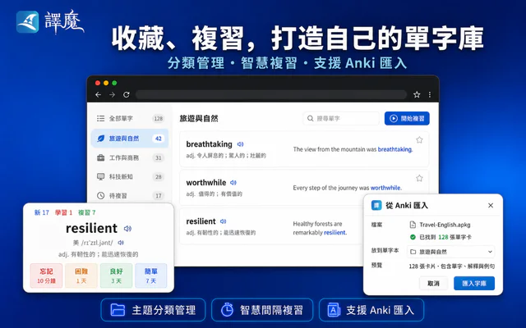Screen dimensions: 526x328
Task: Rate card as 困難 1 天
Action: click(81, 276)
